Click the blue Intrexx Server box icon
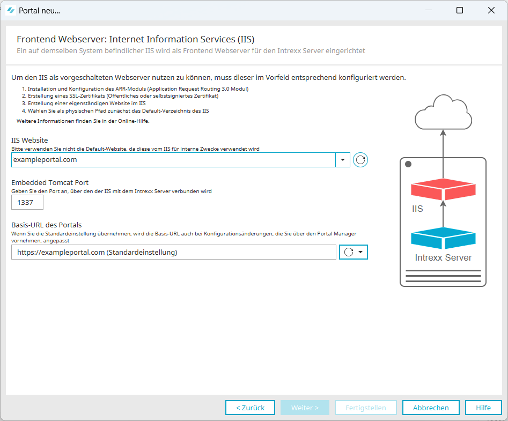The image size is (508, 421). coord(443,238)
